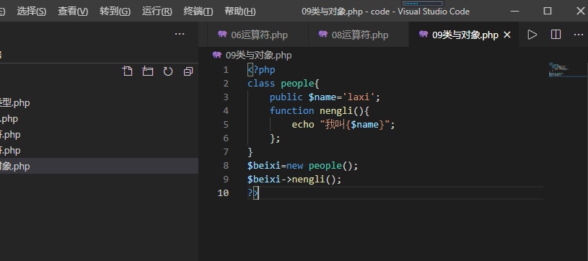Click the function keyword on line 4
The height and width of the screenshot is (261, 588).
(291, 111)
